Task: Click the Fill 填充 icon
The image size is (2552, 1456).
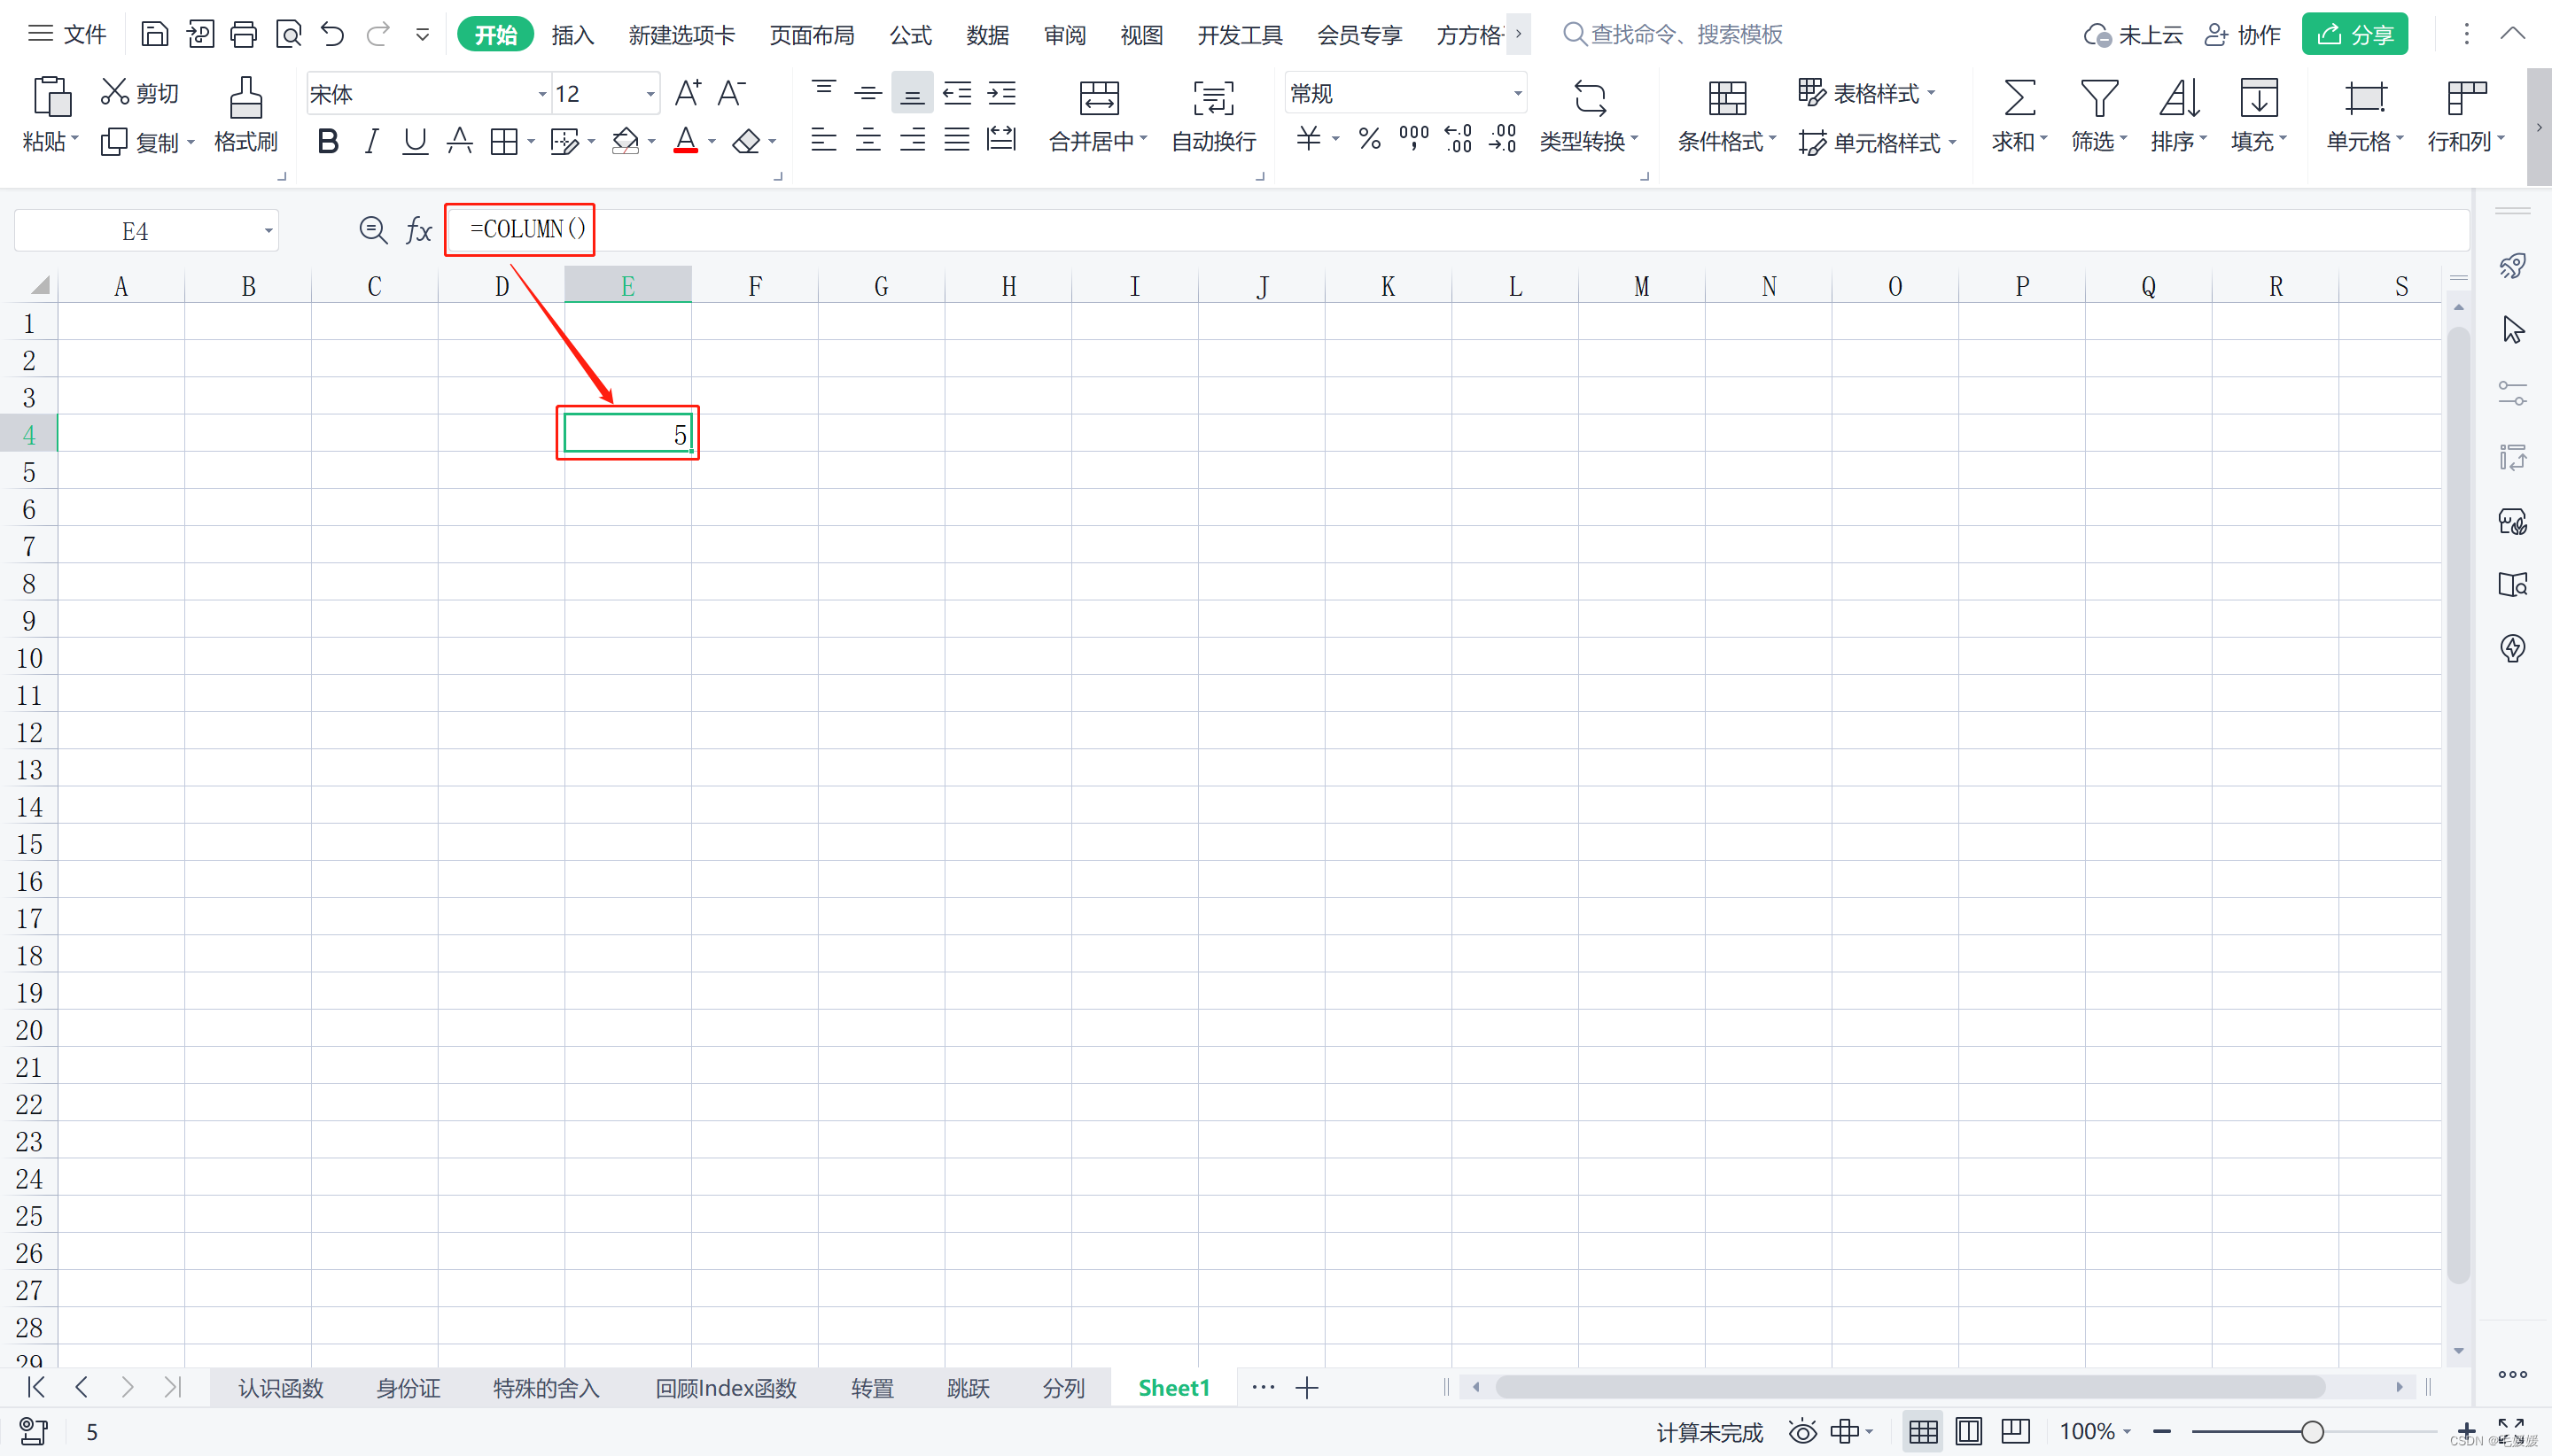Action: pos(2259,98)
